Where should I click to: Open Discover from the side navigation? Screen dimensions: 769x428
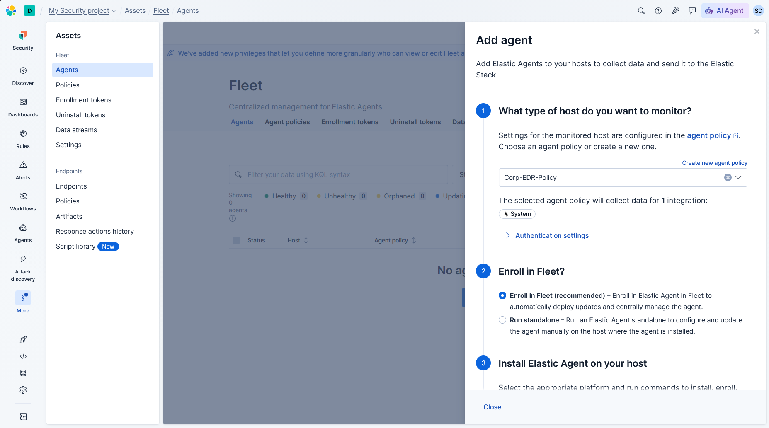[23, 76]
